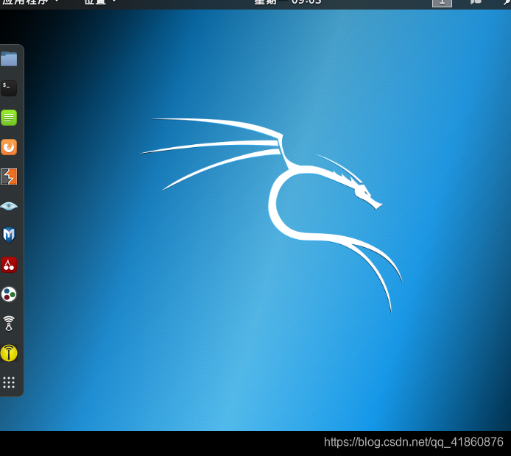Show all applications grid button
Viewport: 511px width, 456px height.
[9, 382]
